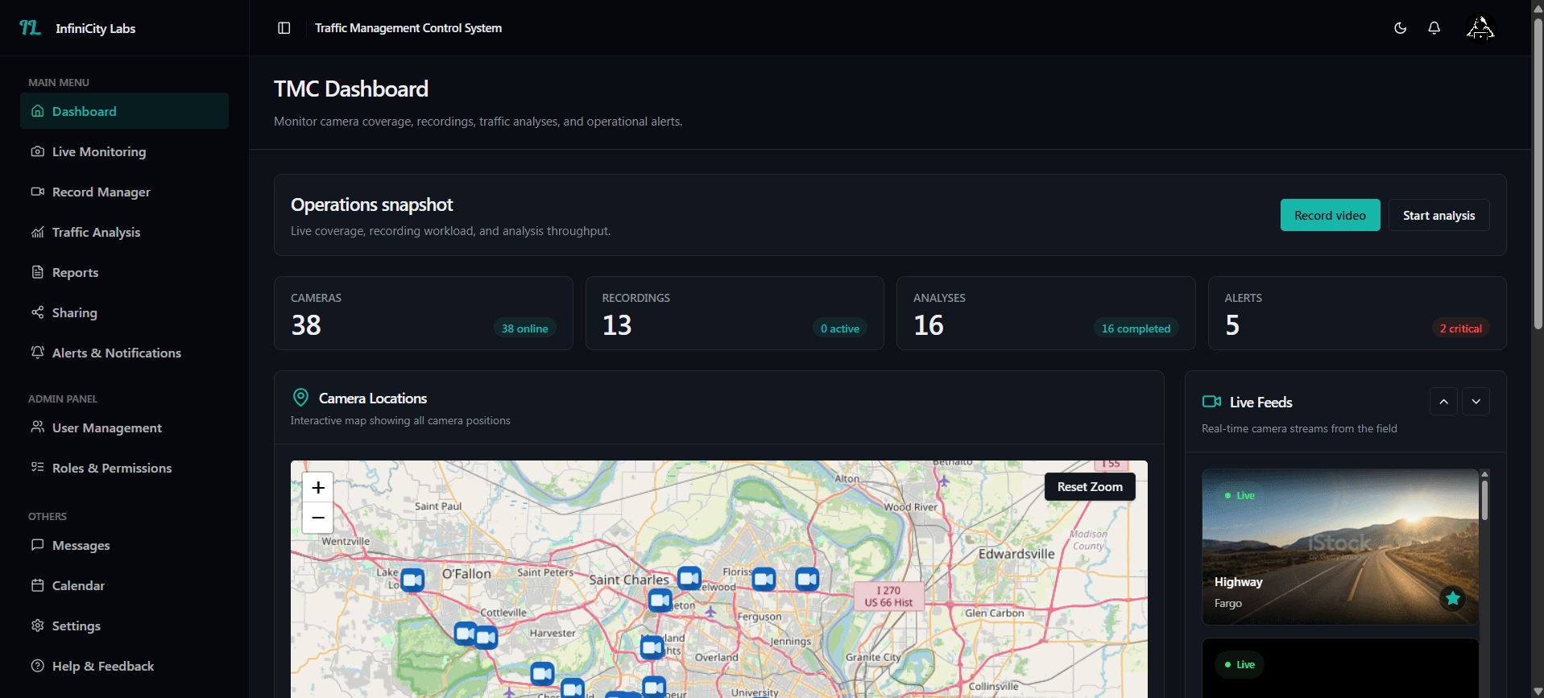Open Live Monitoring page

tap(124, 151)
